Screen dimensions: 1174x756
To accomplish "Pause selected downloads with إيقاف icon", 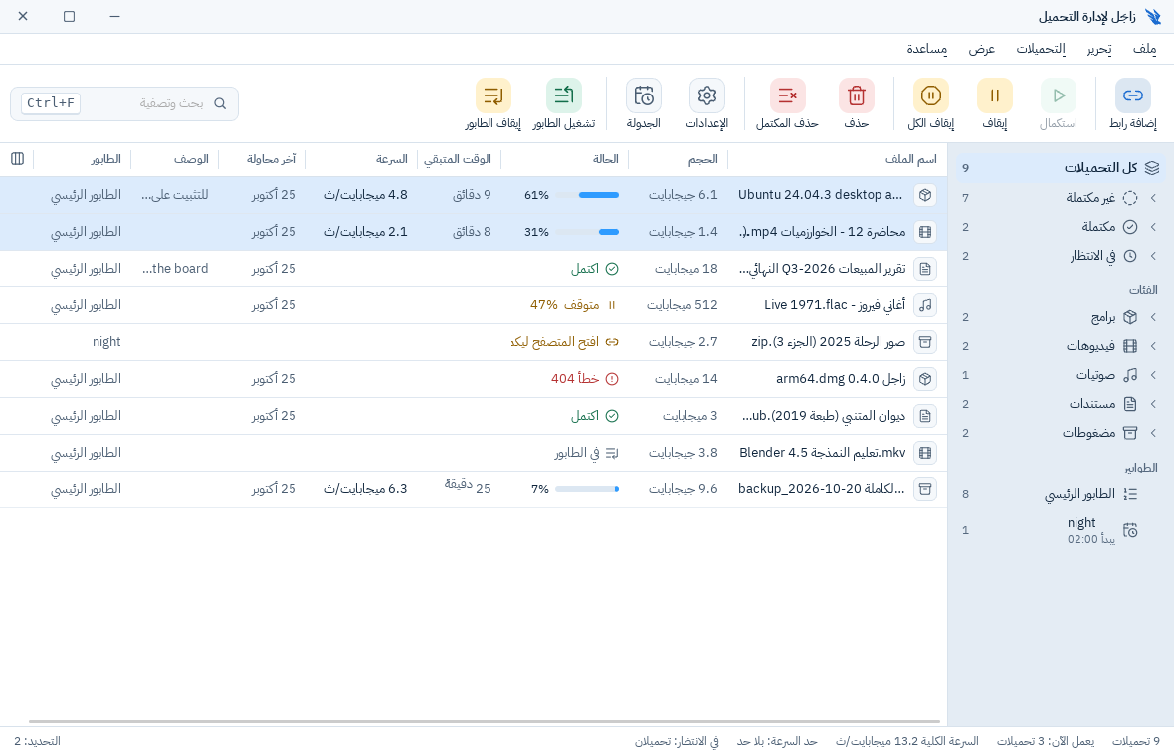I will [x=994, y=95].
